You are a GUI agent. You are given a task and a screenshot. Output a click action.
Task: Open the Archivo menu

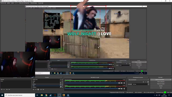[x=3, y=3]
